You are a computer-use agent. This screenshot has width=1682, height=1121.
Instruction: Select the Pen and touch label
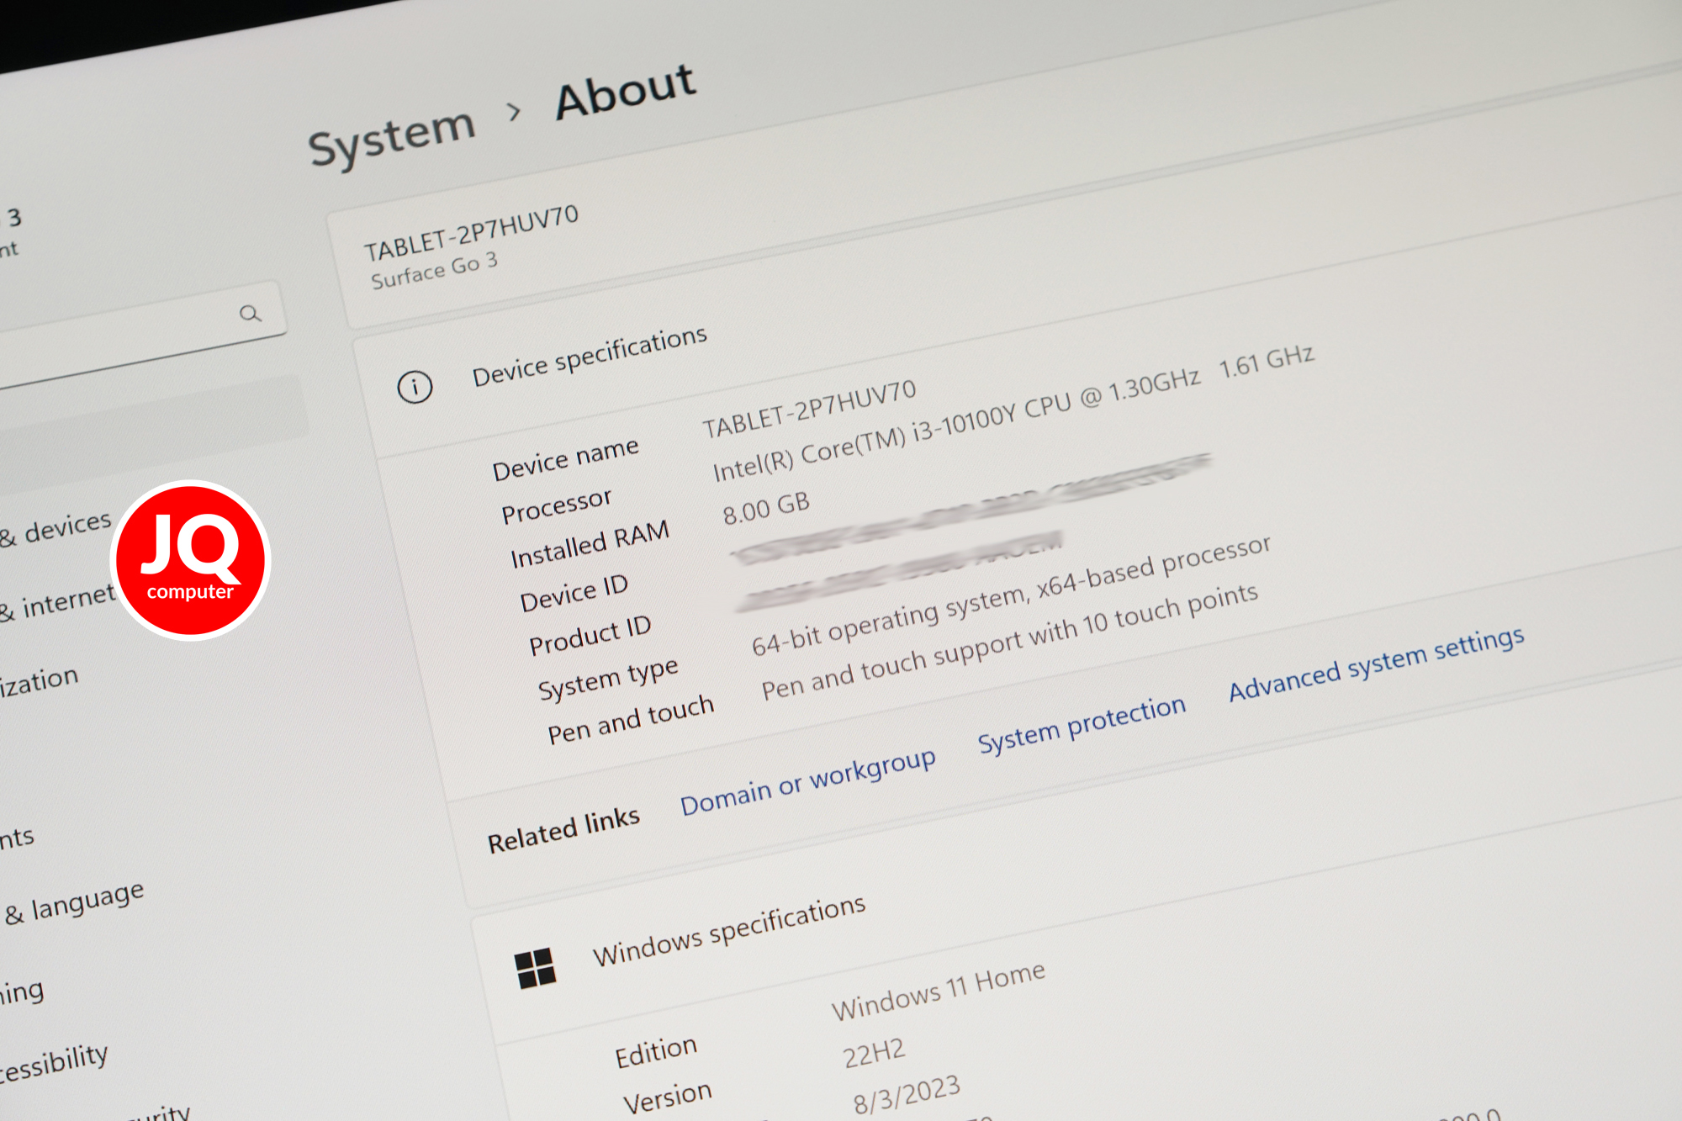631,720
